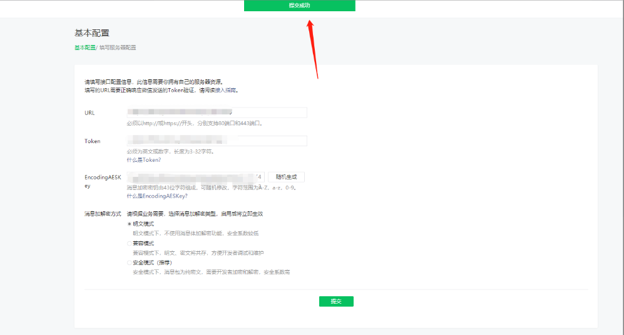Click into the Token input field

[216, 141]
